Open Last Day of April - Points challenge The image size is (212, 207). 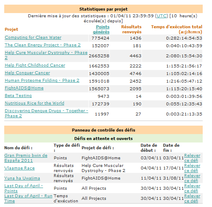[x=24, y=188]
